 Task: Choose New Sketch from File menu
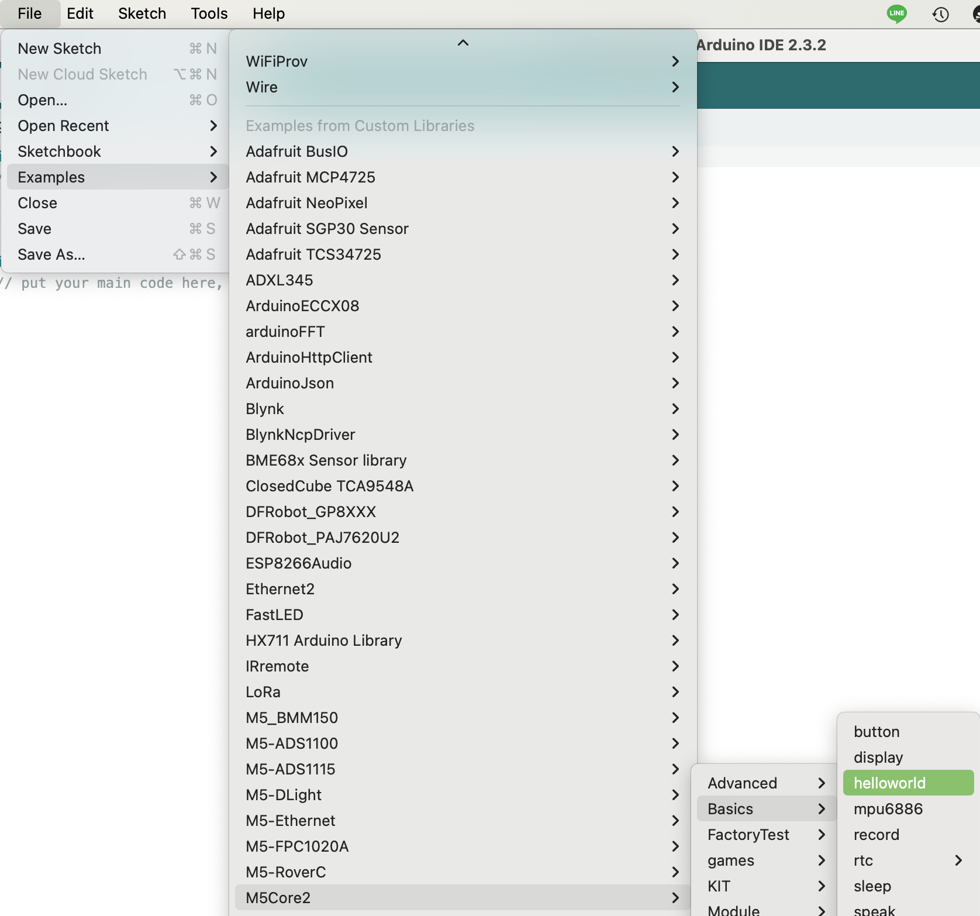118,49
